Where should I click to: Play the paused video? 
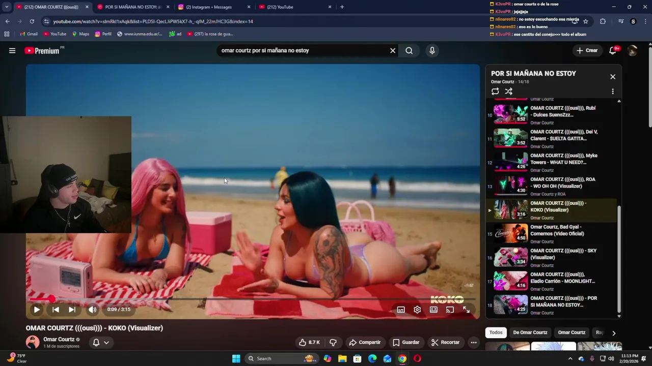37,309
